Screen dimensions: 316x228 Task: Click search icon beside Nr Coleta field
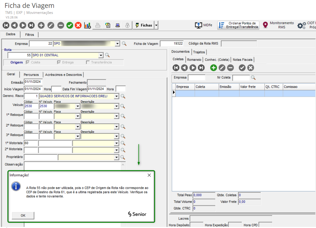click(253, 78)
